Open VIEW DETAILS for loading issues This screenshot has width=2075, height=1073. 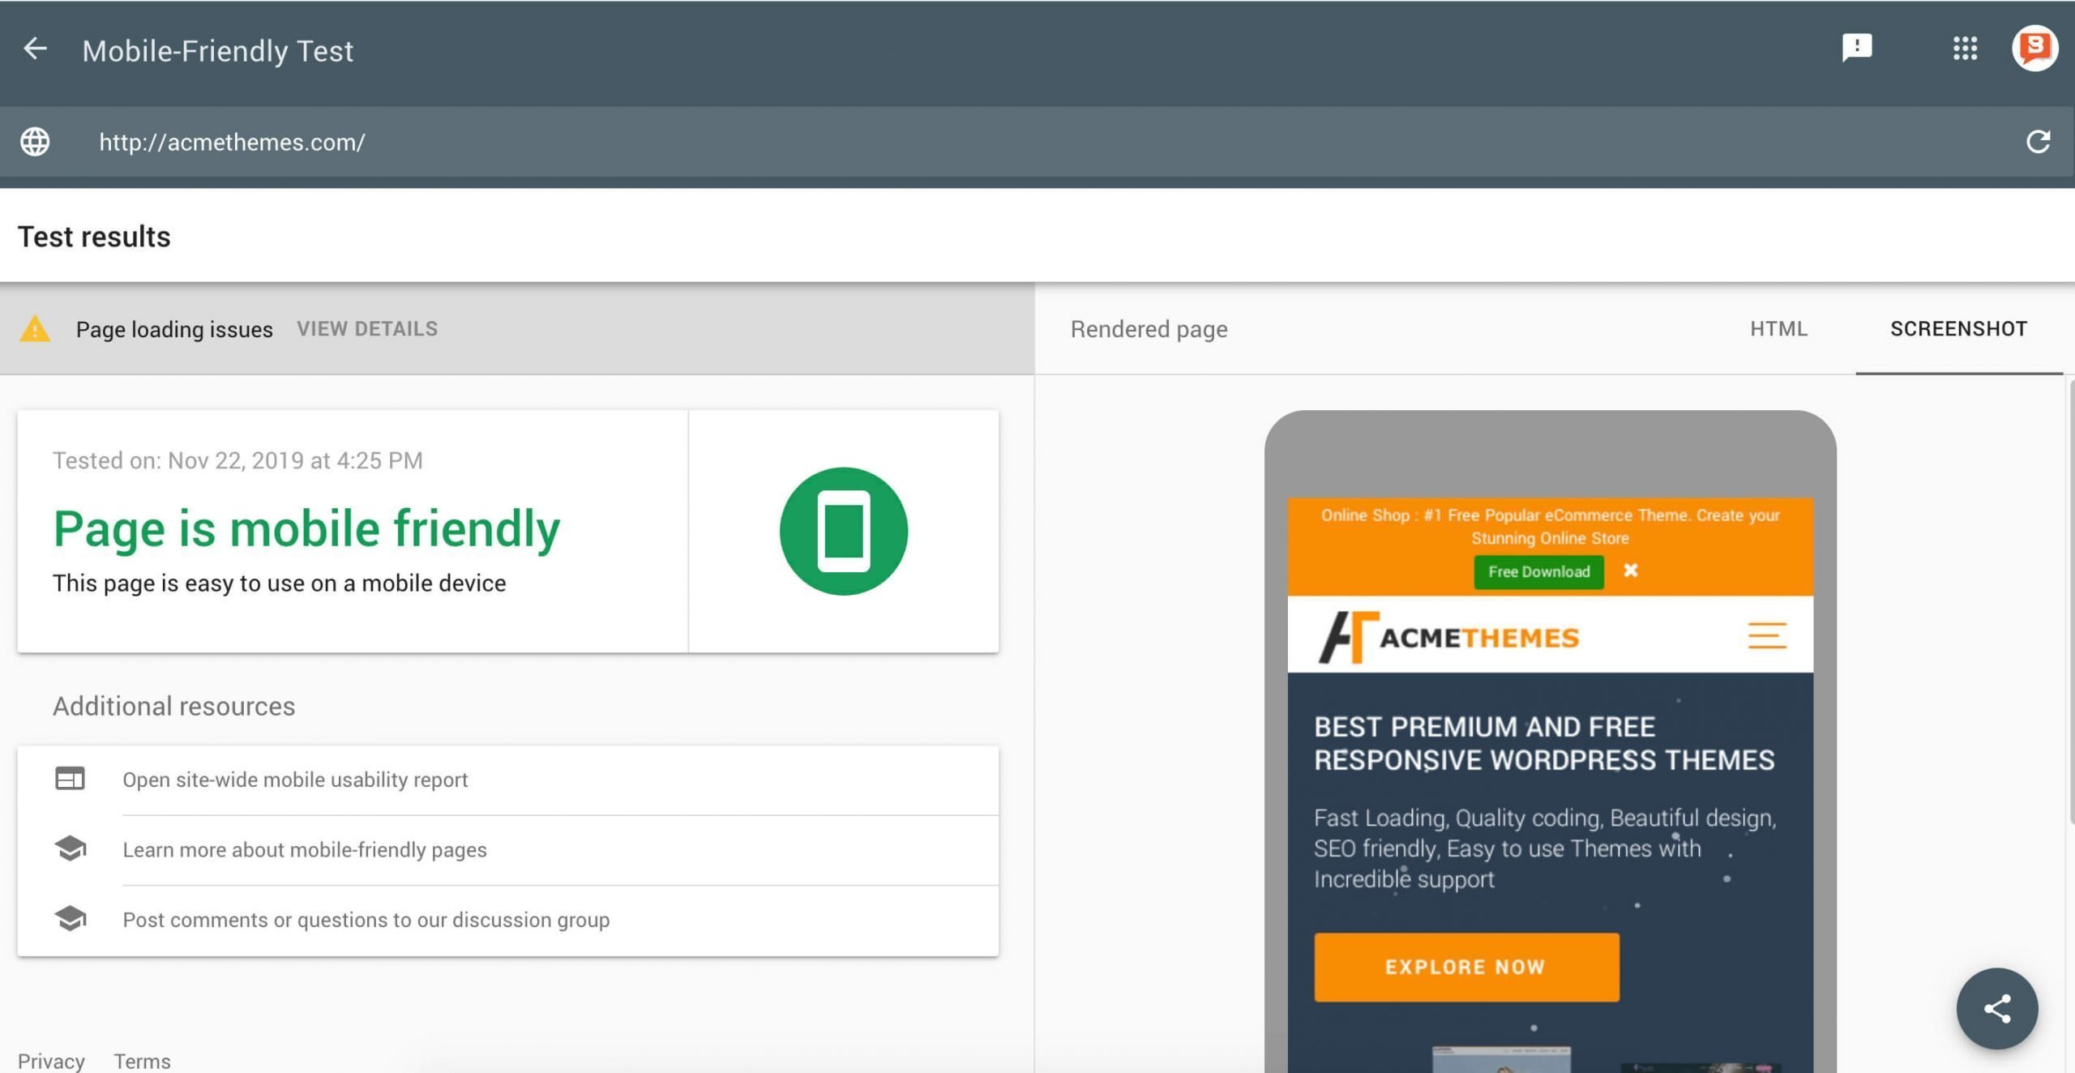point(367,328)
